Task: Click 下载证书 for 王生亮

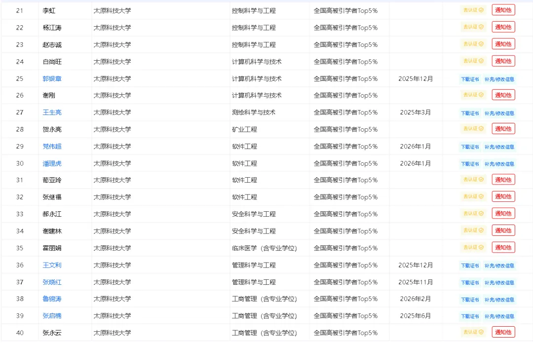Action: [x=470, y=113]
